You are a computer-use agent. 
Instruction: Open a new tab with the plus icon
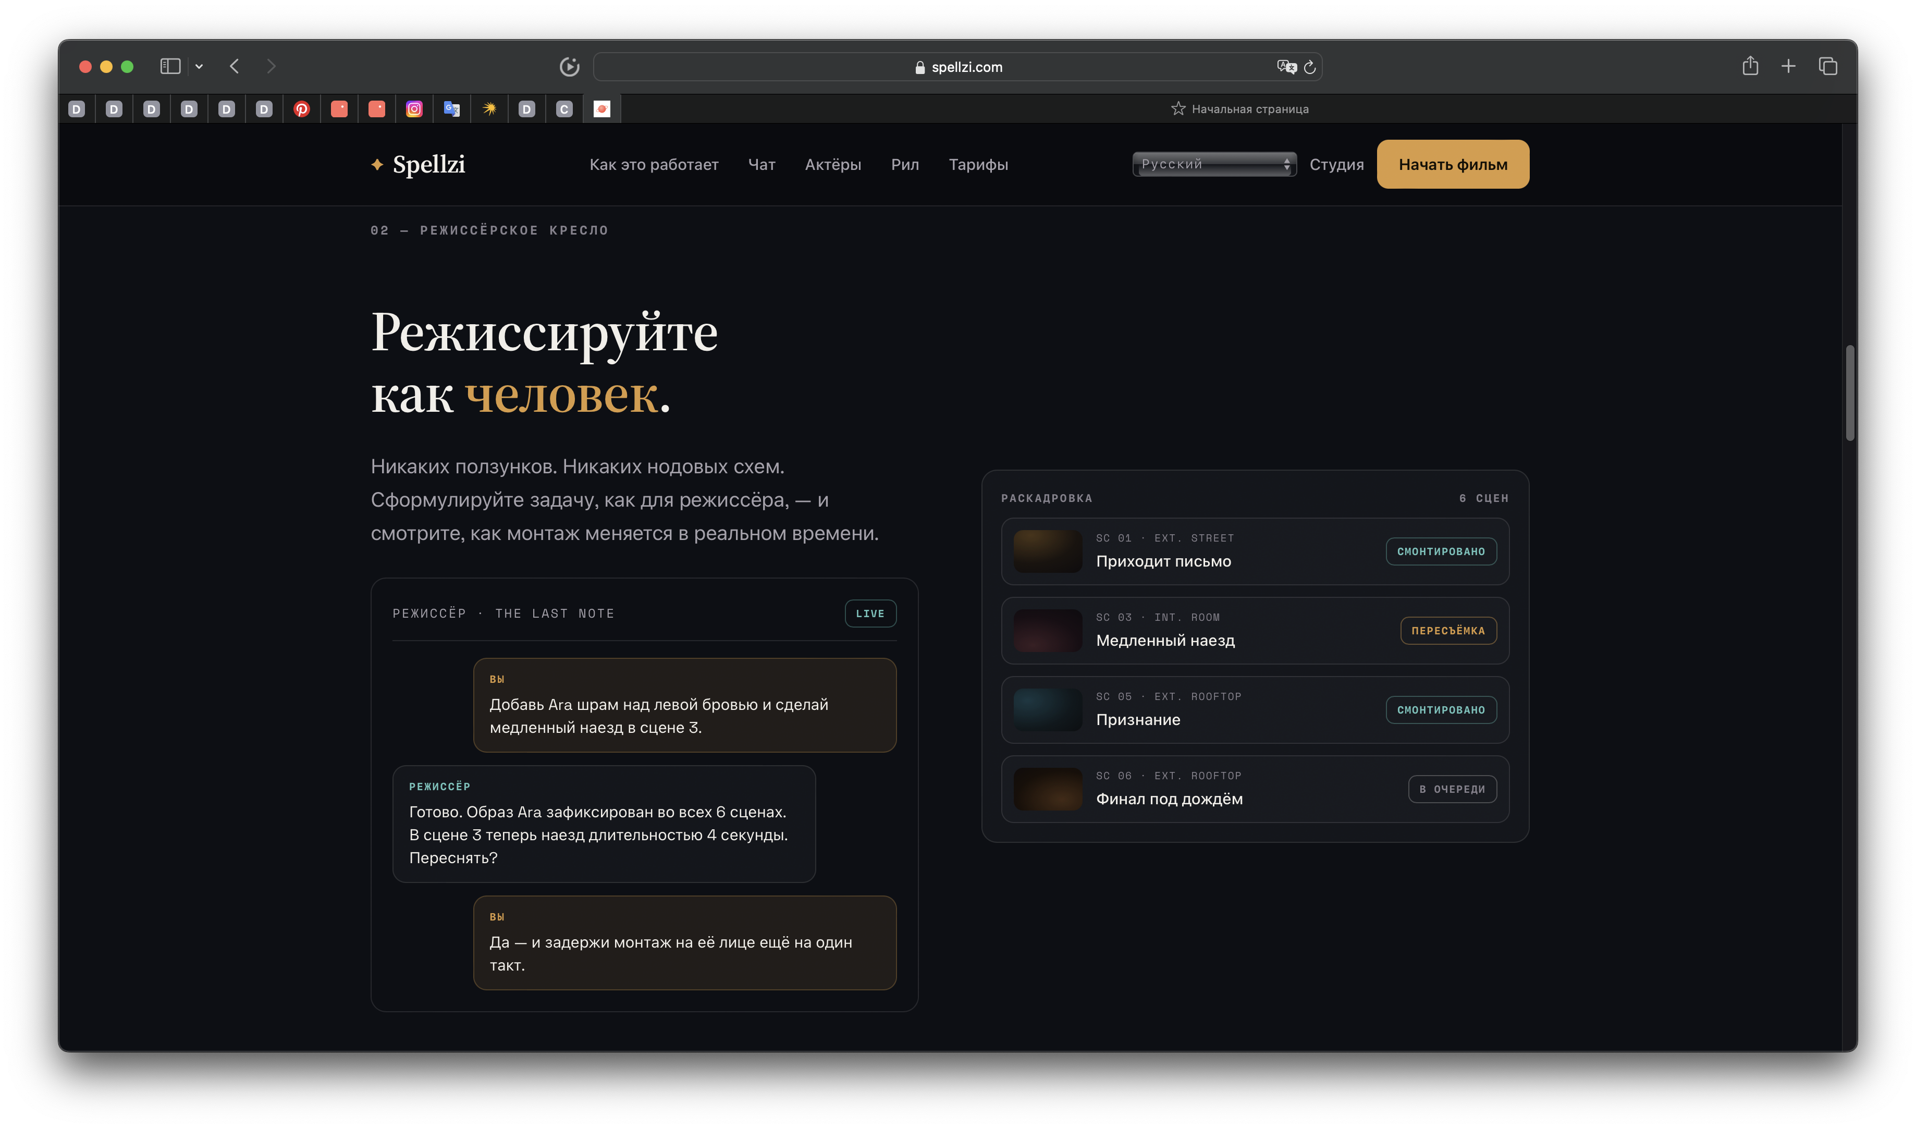1788,67
